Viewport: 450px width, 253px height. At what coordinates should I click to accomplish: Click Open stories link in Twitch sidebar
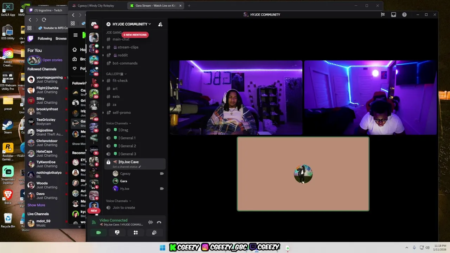point(52,60)
